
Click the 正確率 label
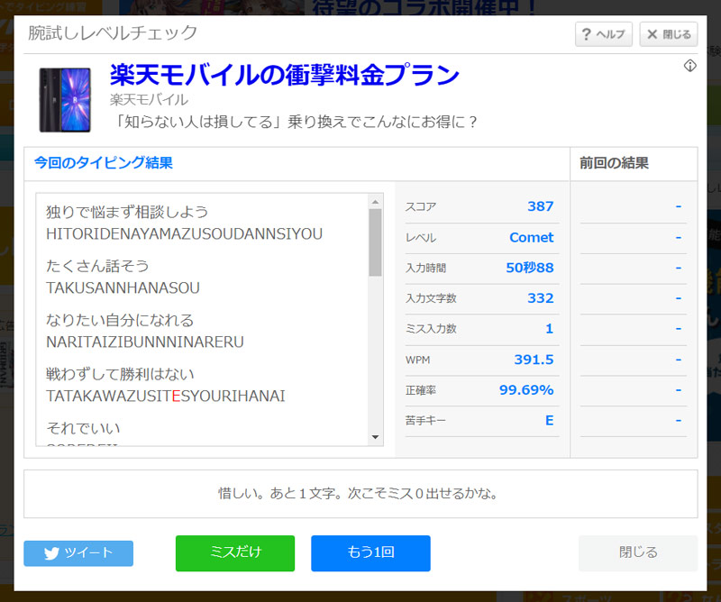click(420, 390)
